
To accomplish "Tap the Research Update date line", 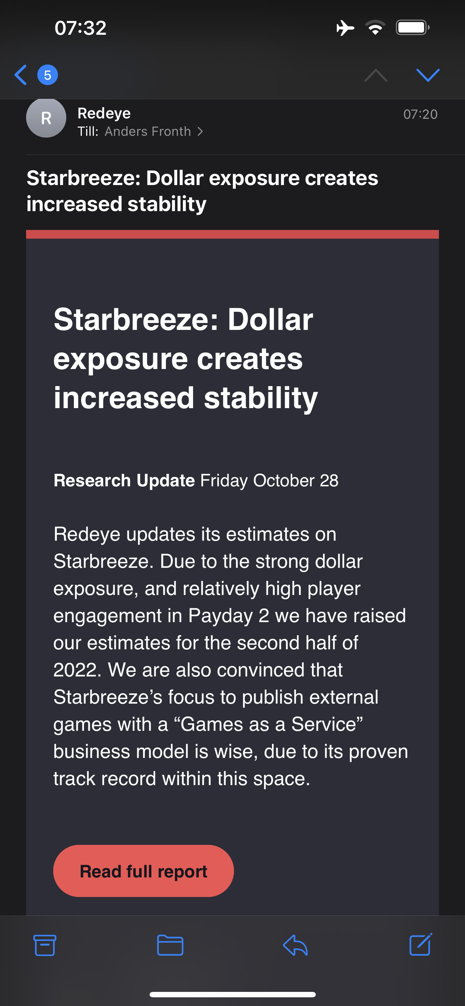I will point(196,480).
